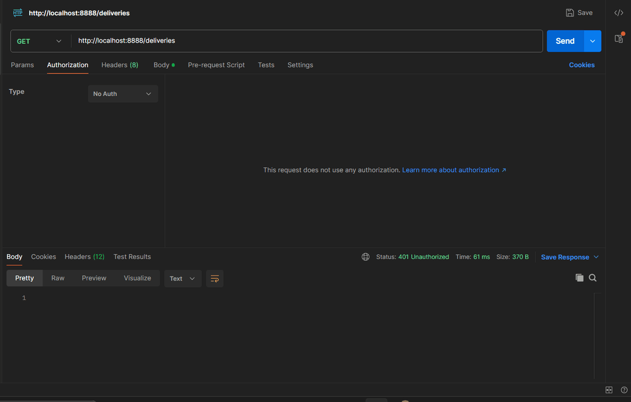Copy the response body using copy icon
Screen dimensions: 631x402
tap(579, 278)
